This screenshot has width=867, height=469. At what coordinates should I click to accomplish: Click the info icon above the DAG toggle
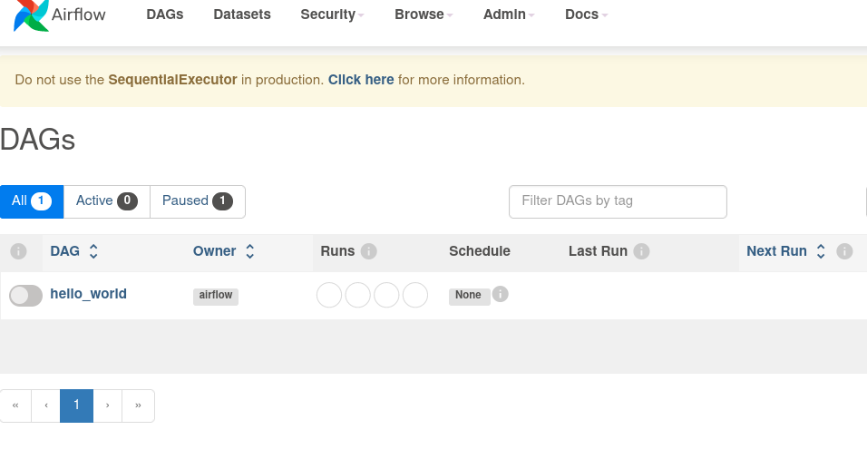pos(18,251)
